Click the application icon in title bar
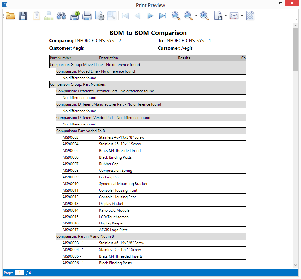The image size is (301, 279). (x=4, y=5)
